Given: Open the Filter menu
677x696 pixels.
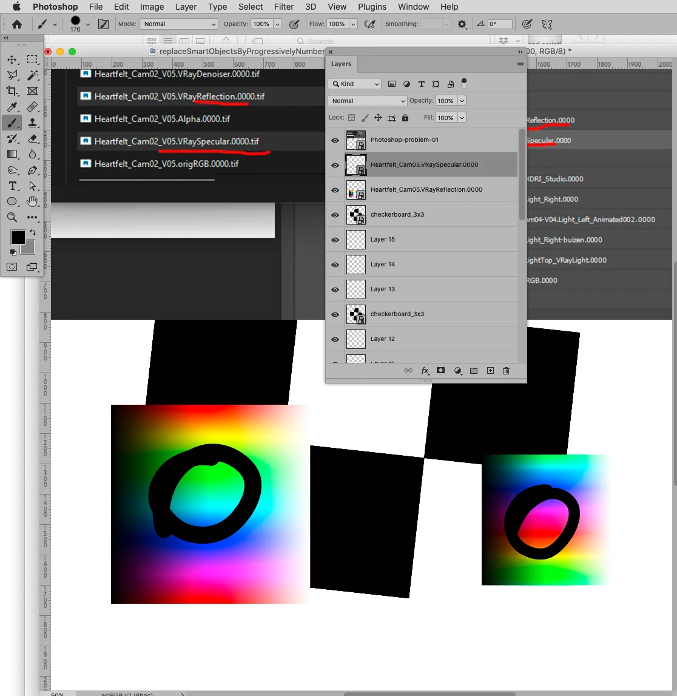Looking at the screenshot, I should pos(284,7).
